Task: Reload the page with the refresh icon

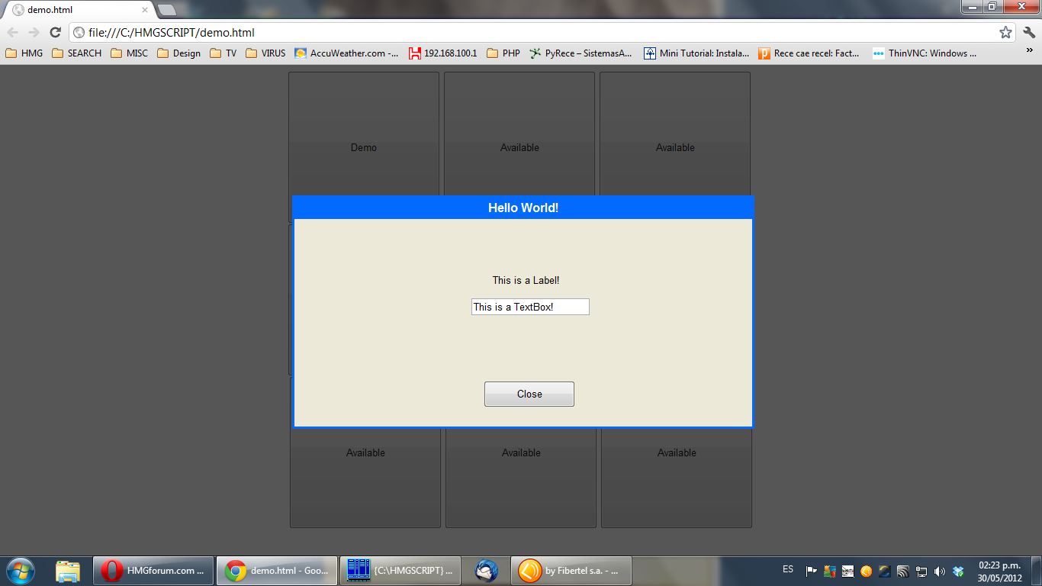Action: coord(55,33)
